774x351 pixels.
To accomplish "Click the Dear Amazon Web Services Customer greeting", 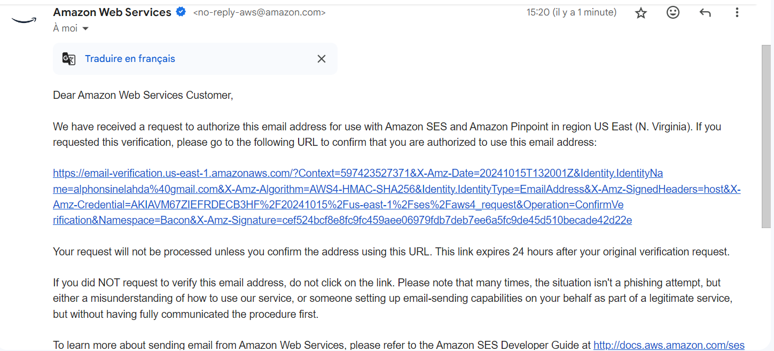I will [143, 96].
